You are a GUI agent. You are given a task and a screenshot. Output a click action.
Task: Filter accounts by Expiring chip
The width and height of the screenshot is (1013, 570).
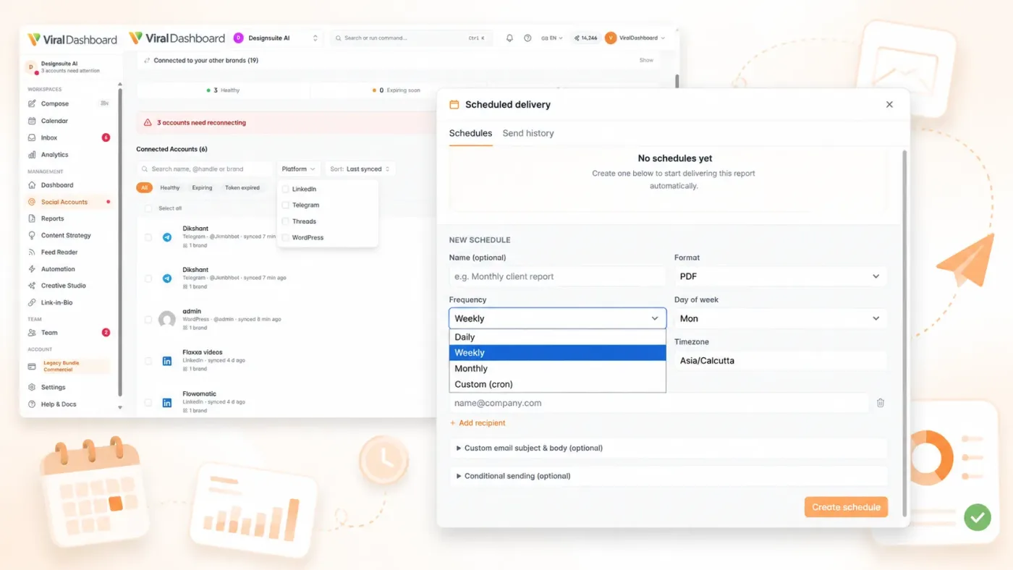(202, 187)
